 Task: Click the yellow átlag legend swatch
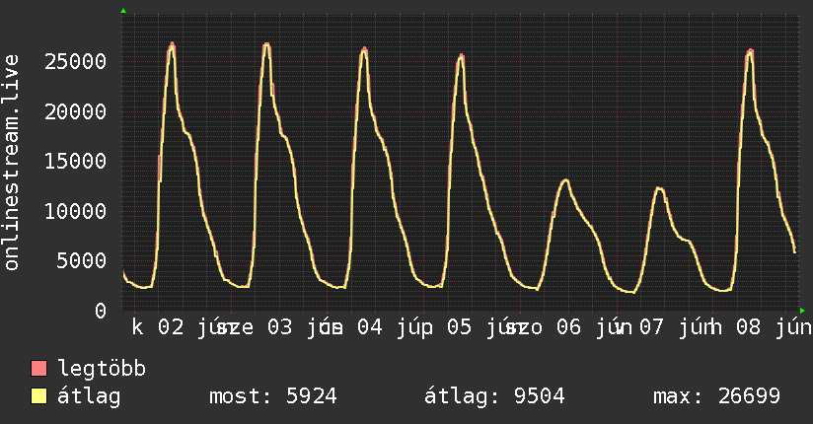pyautogui.click(x=38, y=396)
